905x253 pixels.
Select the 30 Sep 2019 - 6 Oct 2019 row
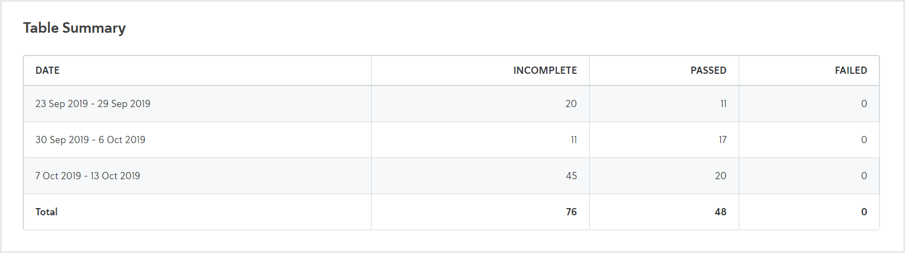pyautogui.click(x=451, y=140)
